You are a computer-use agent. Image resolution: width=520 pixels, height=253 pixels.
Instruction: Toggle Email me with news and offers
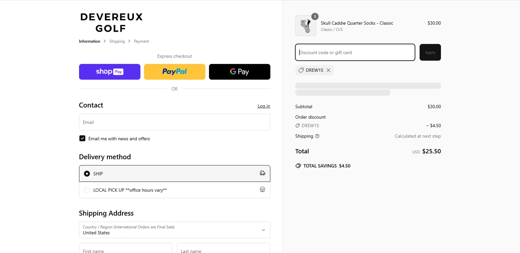(x=82, y=138)
